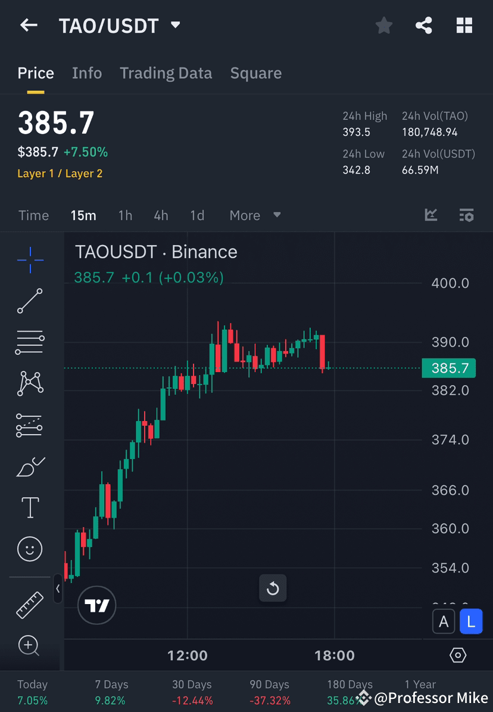Select the text annotation tool

[x=30, y=507]
